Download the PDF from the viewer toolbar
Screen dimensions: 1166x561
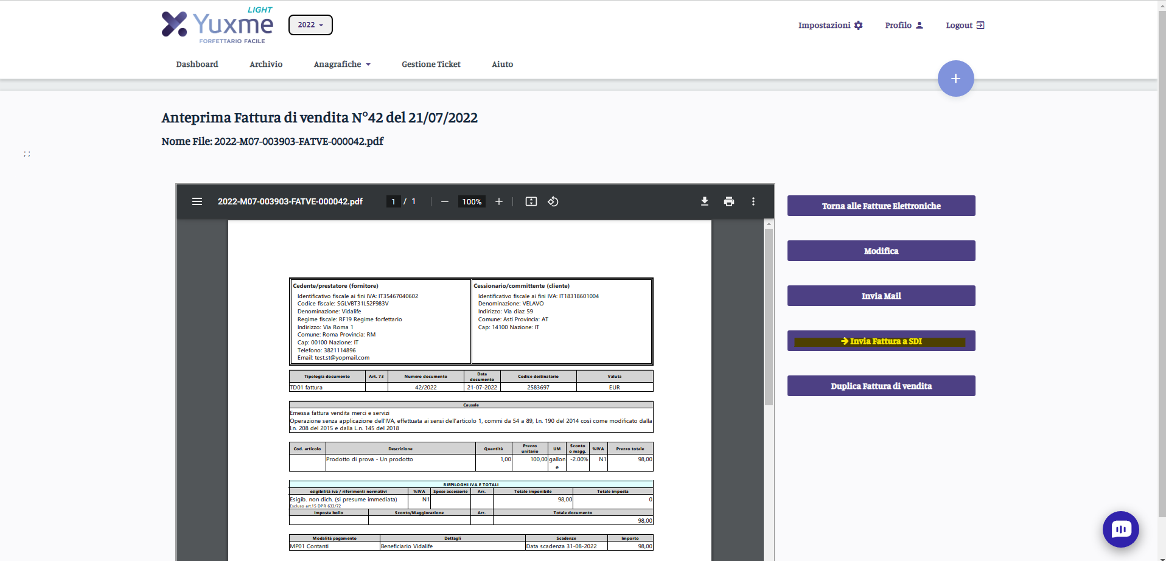(x=705, y=201)
